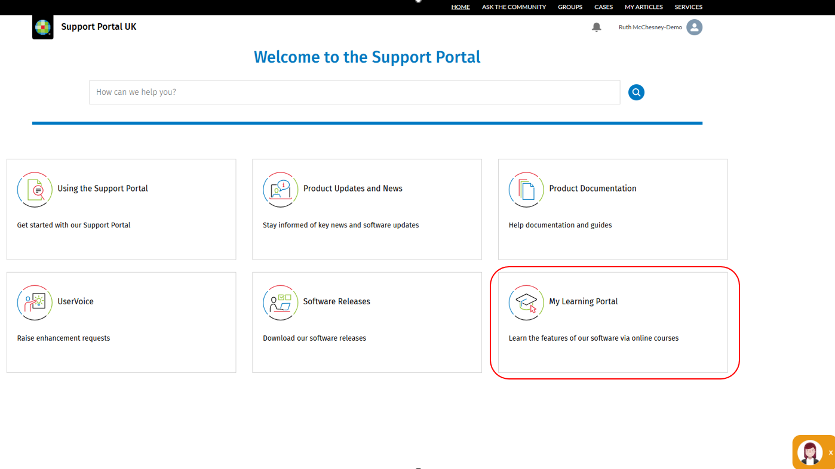Open ASK THE COMMUNITY in top navigation

tap(514, 7)
